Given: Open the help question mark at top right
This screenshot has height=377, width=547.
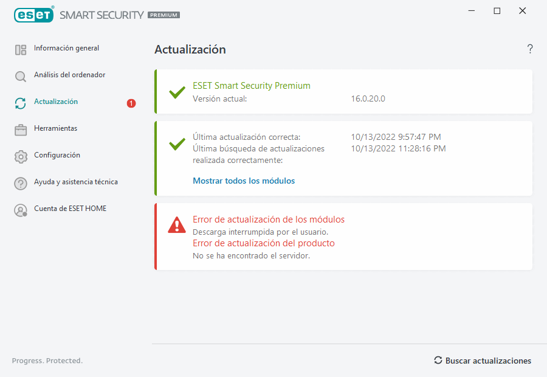Looking at the screenshot, I should pos(530,49).
